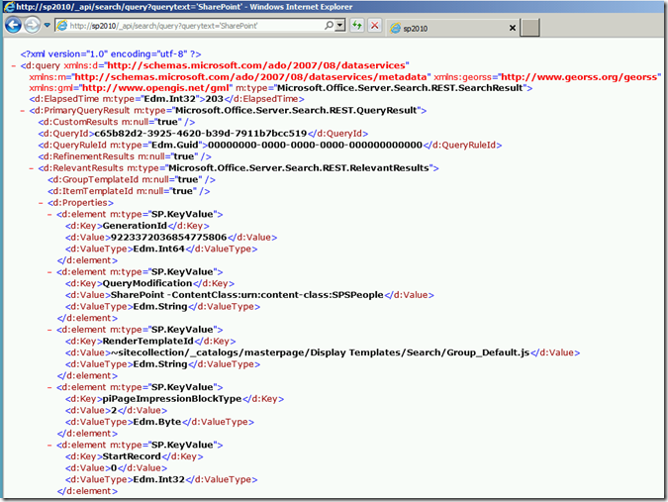Collapse the RenderTemplateId d:element node
The height and width of the screenshot is (502, 668).
(x=49, y=330)
